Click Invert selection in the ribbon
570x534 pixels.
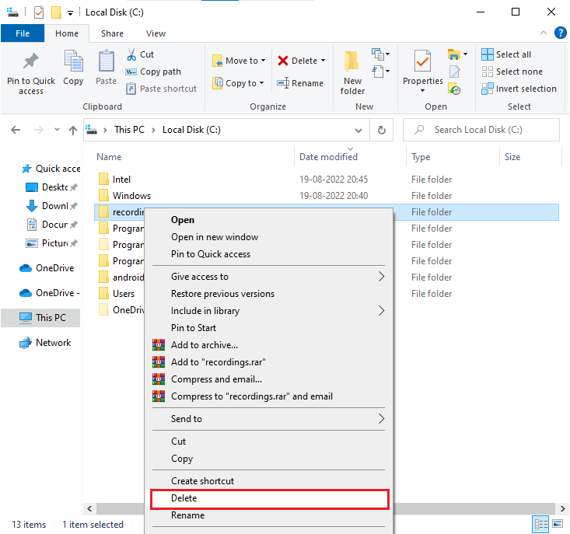tap(519, 89)
